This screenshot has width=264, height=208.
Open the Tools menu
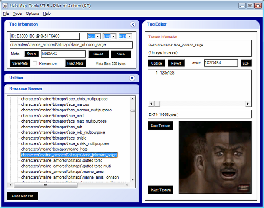click(17, 13)
